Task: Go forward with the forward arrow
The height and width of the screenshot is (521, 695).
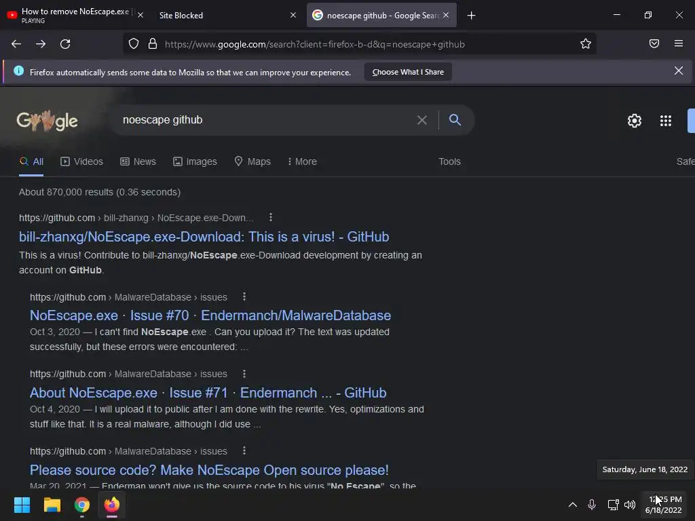Action: pyautogui.click(x=41, y=44)
